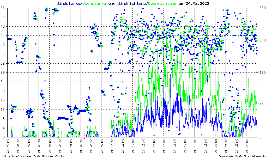Click the '24. 03:01' time axis label
This screenshot has width=266, height=158.
tap(39, 147)
